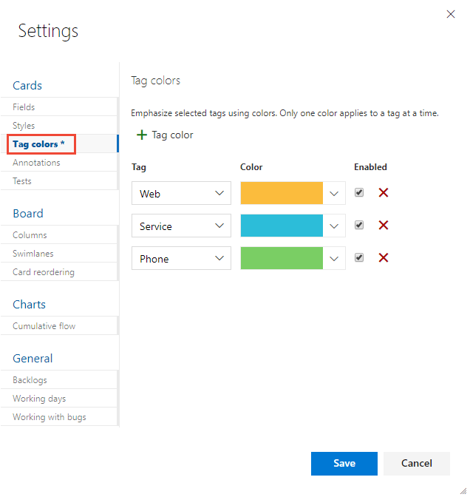
Task: Open the Tests settings page
Action: click(59, 181)
